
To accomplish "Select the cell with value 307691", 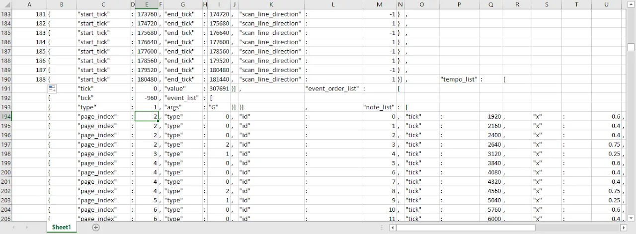I will pos(219,89).
